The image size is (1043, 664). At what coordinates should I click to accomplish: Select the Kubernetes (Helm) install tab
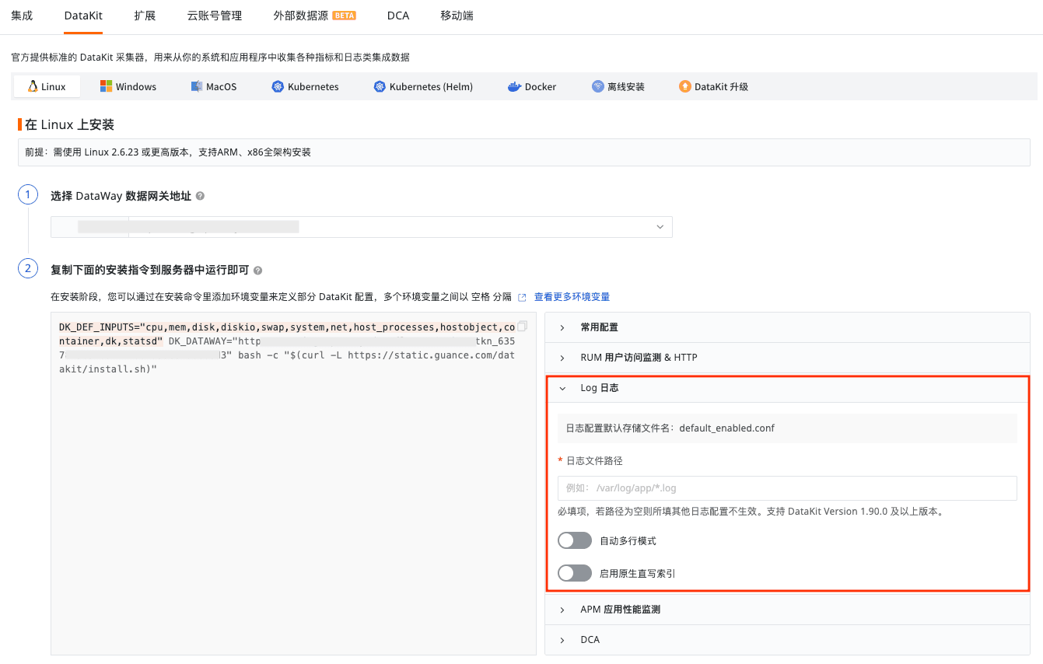click(423, 86)
